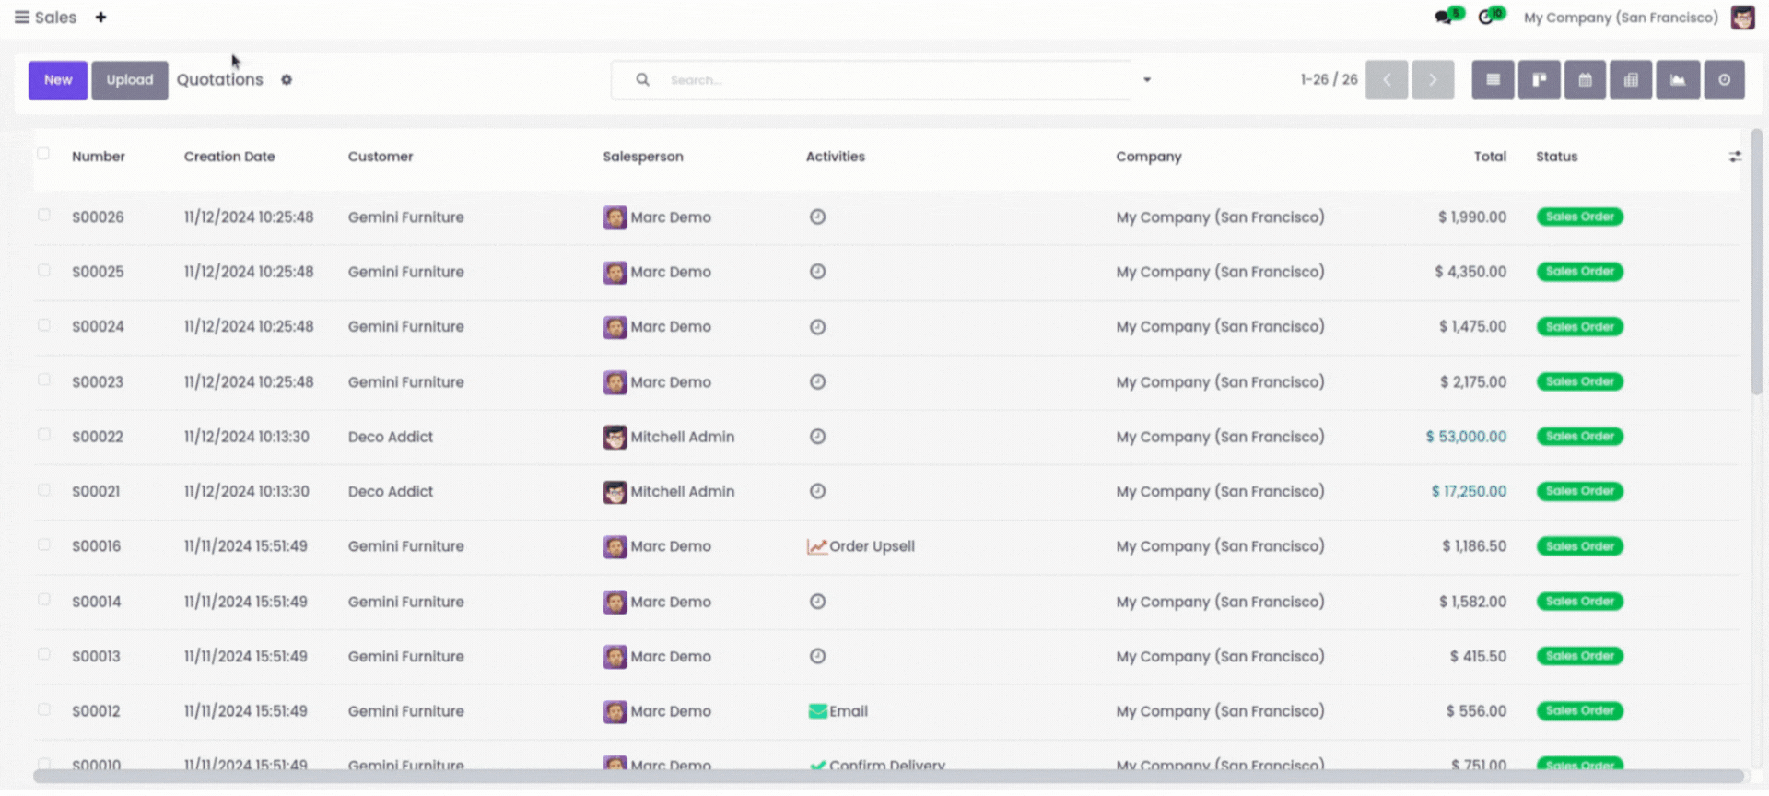The image size is (1769, 796).
Task: Switch to list view
Action: (x=1493, y=80)
